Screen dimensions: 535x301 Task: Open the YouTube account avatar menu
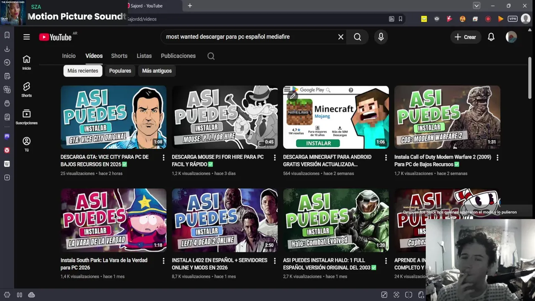[x=511, y=37]
